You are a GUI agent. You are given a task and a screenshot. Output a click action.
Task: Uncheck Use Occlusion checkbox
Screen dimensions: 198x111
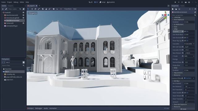click(x=185, y=38)
